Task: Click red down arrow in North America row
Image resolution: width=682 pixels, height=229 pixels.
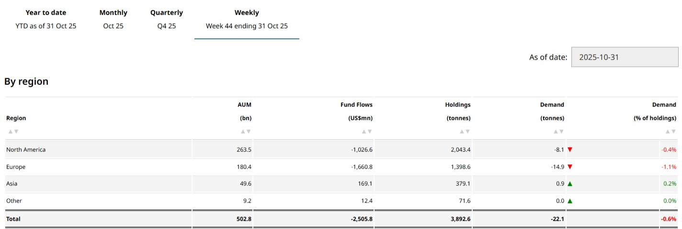Action: (570, 150)
